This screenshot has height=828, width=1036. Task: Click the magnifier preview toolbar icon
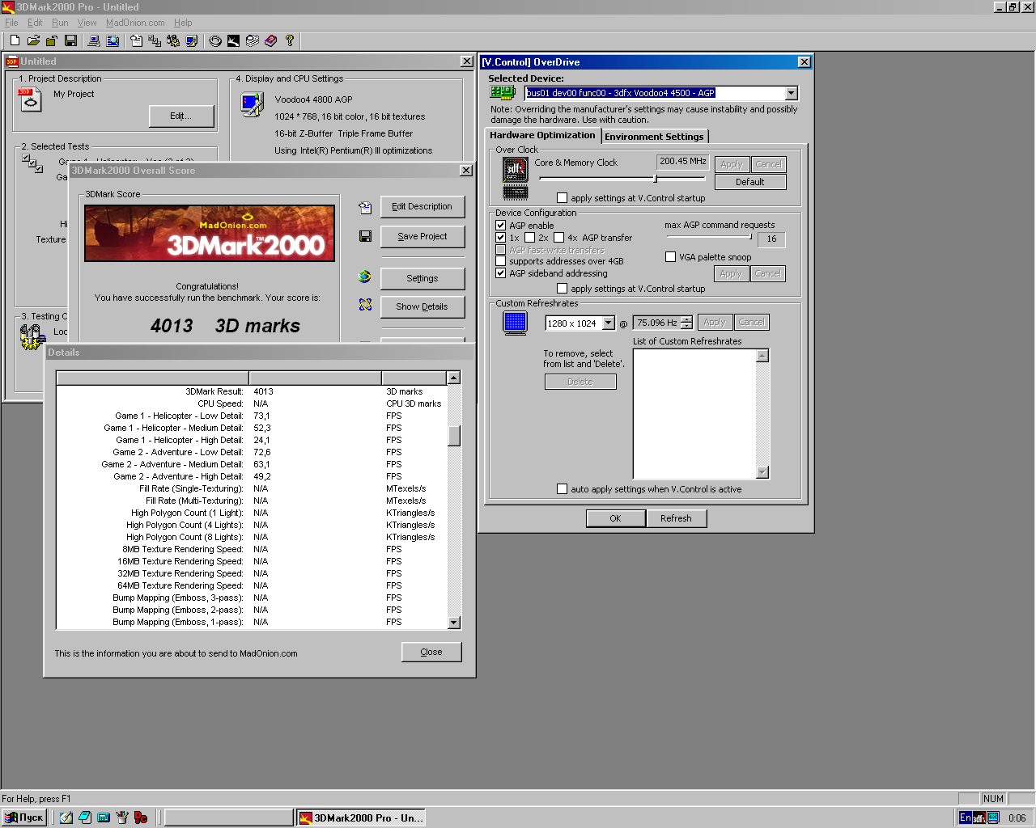[x=113, y=40]
